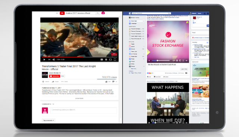Comment on the Fashion Stock Exchange post
Screen dimensions: 239x137
[157, 77]
